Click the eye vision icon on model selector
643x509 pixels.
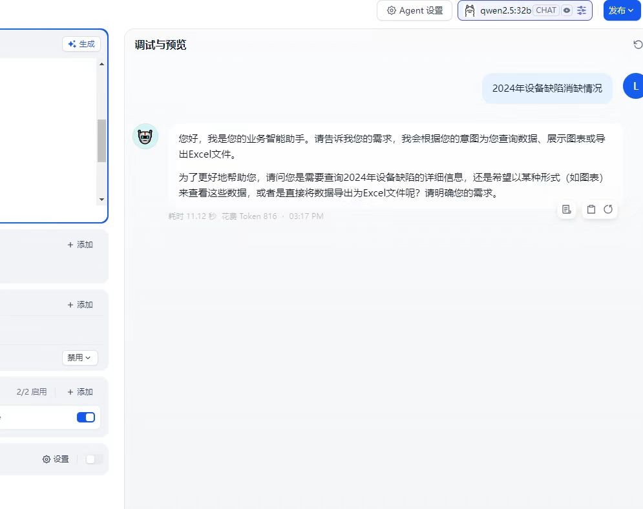(567, 10)
